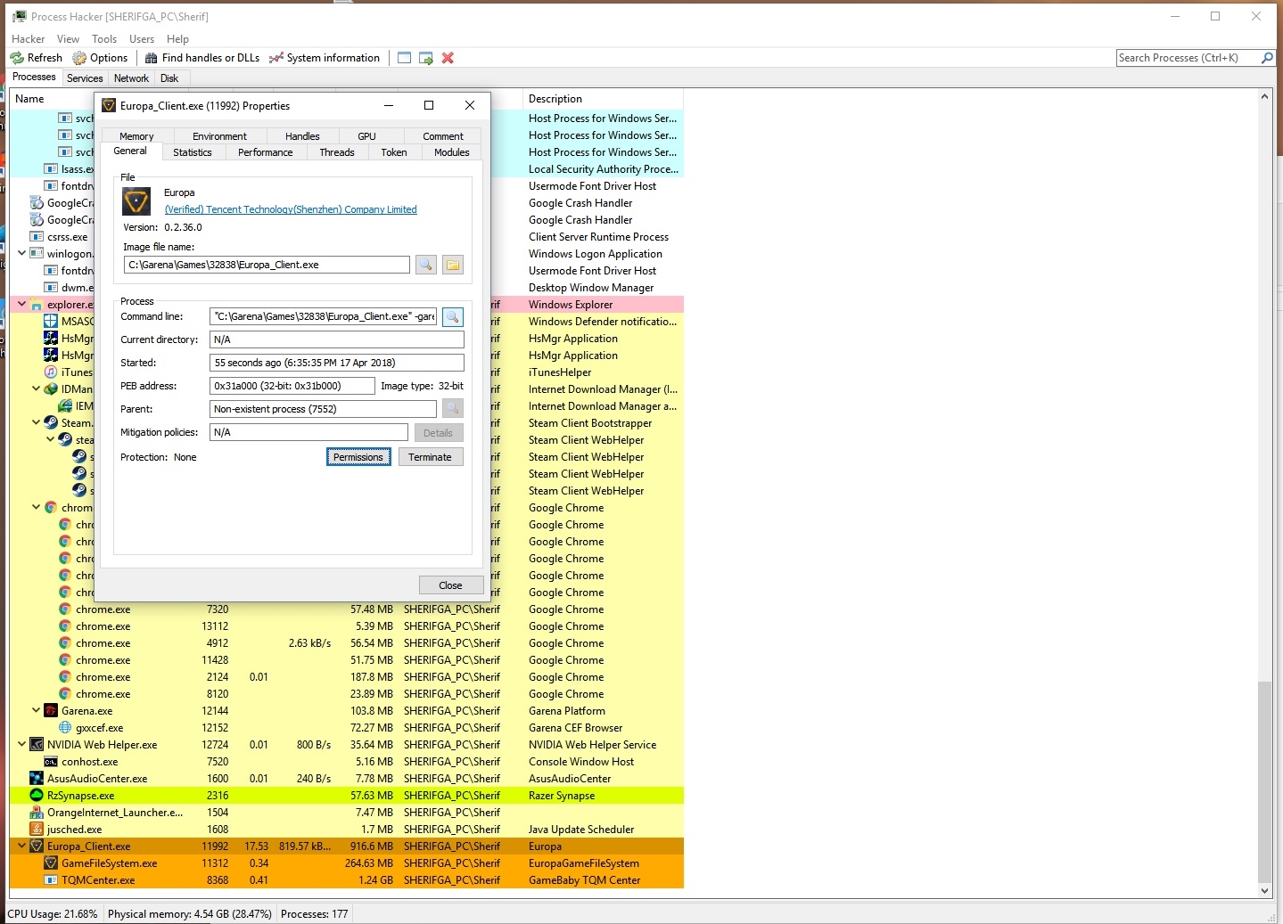
Task: Collapse the Garena.exe tree node
Action: (36, 711)
